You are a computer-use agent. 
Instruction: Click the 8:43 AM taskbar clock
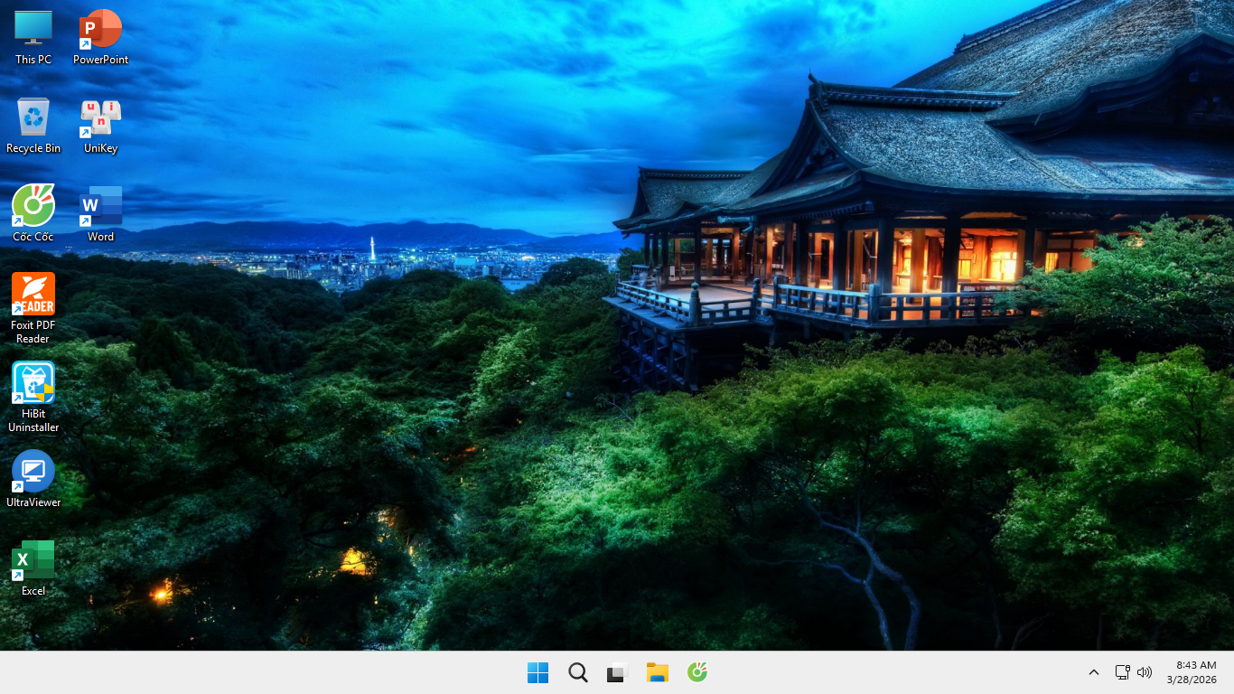(1195, 665)
